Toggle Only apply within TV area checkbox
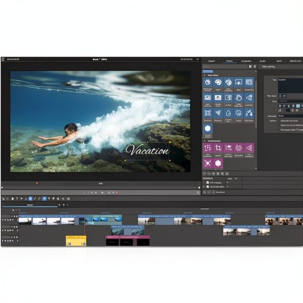Screen dimensions: 303x303 [x=279, y=130]
